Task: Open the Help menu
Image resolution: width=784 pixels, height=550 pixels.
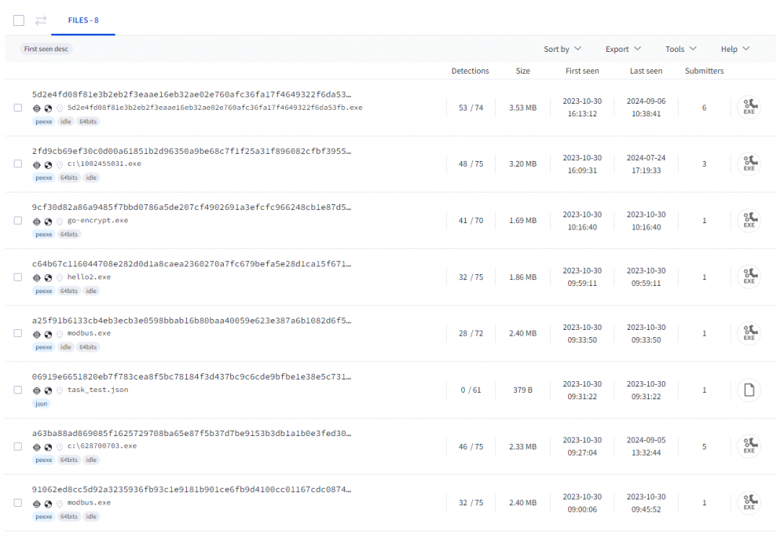Action: pos(734,49)
